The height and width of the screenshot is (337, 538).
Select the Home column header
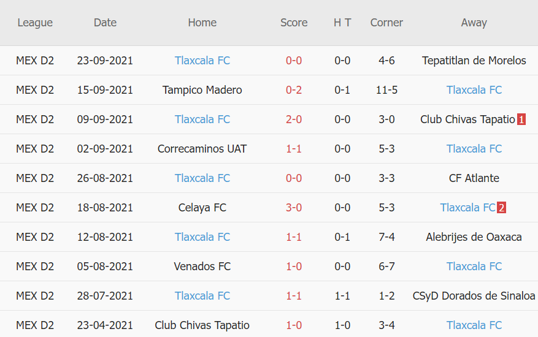(x=202, y=23)
